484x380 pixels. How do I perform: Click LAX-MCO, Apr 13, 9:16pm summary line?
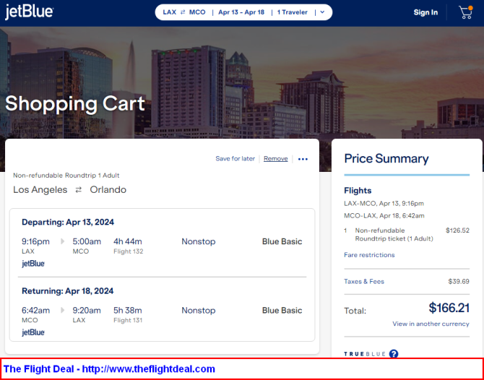(384, 204)
